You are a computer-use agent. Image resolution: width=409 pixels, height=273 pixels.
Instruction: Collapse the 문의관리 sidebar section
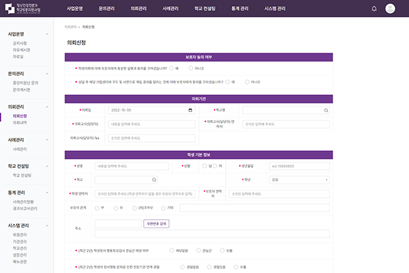pyautogui.click(x=47, y=74)
